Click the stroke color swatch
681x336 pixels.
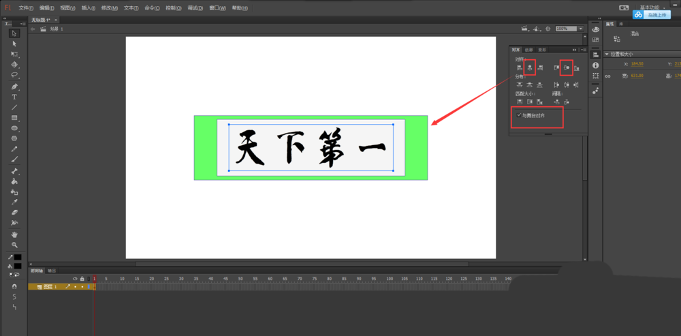pyautogui.click(x=18, y=258)
